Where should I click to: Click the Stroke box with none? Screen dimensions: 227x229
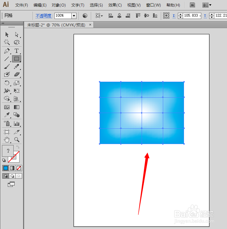tap(16, 159)
